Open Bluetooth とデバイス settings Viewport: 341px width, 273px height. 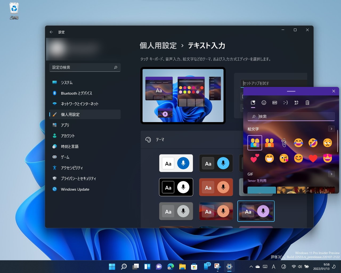click(85, 93)
